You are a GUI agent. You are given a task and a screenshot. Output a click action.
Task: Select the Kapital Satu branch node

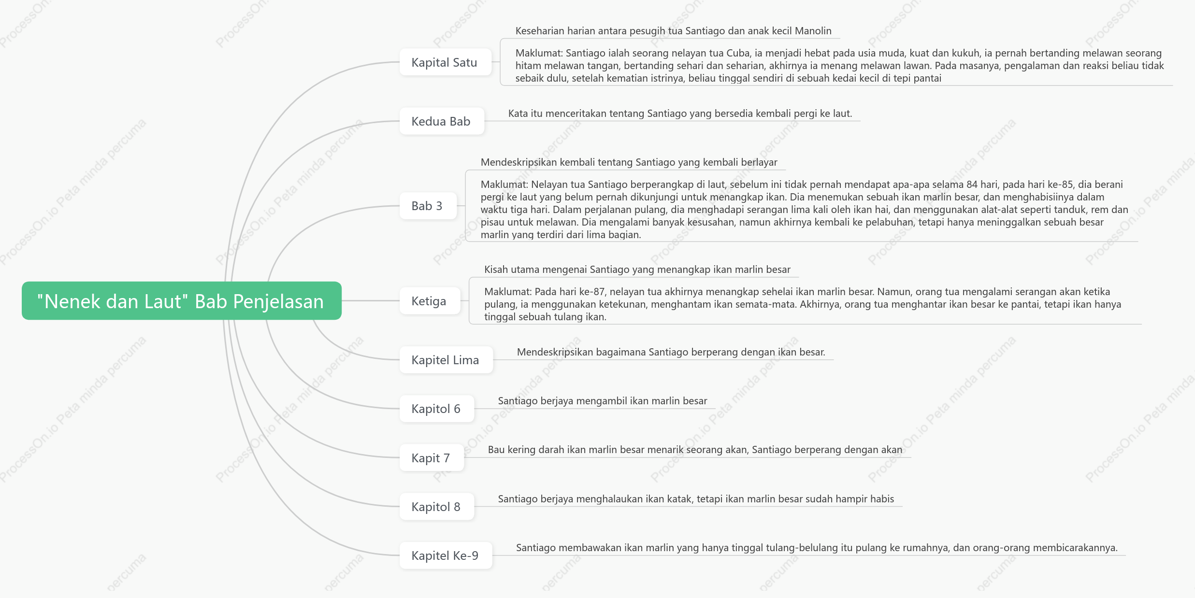(445, 62)
